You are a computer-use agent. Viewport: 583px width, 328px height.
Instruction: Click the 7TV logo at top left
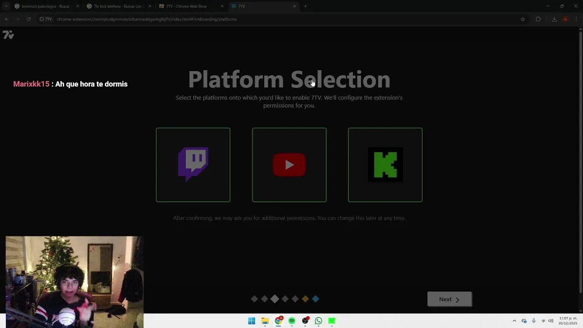8,35
